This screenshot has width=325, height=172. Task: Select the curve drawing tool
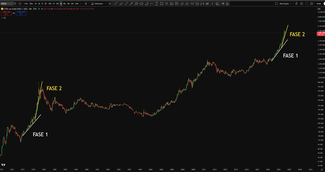pyautogui.click(x=116, y=4)
